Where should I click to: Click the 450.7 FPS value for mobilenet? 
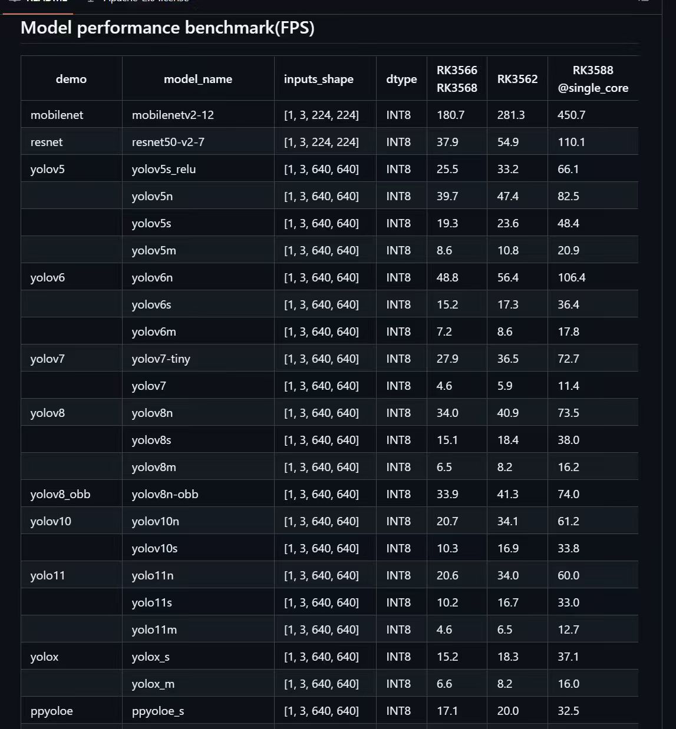click(571, 115)
